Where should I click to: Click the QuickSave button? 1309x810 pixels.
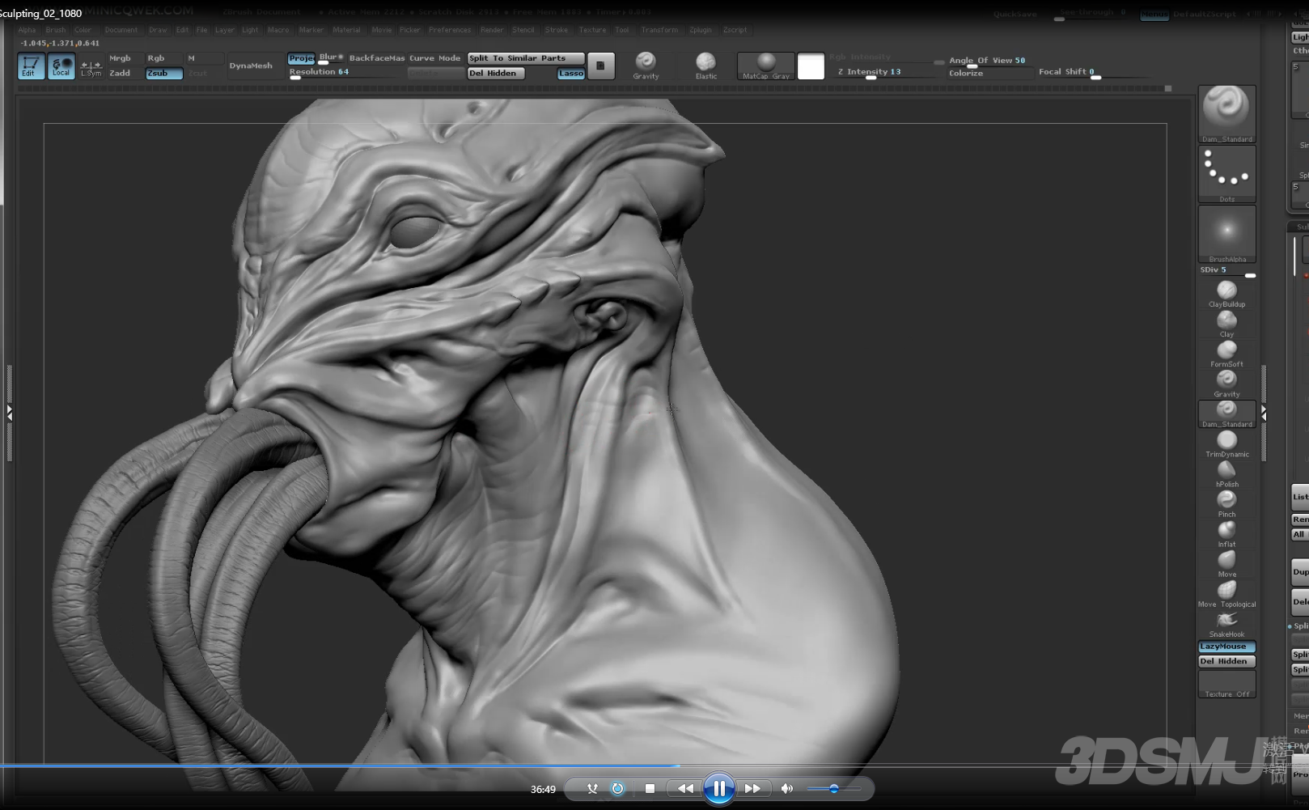[x=1015, y=14]
